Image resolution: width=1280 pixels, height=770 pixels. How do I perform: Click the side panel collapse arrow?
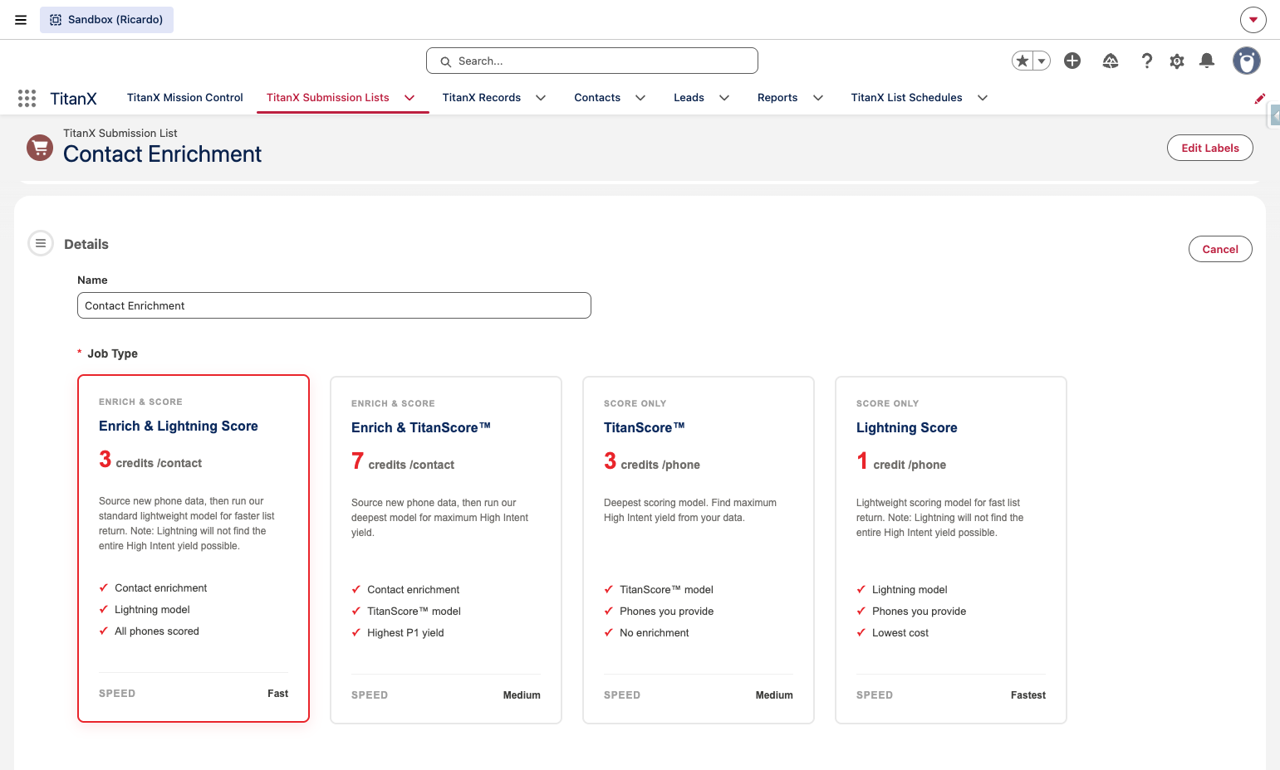point(1275,115)
